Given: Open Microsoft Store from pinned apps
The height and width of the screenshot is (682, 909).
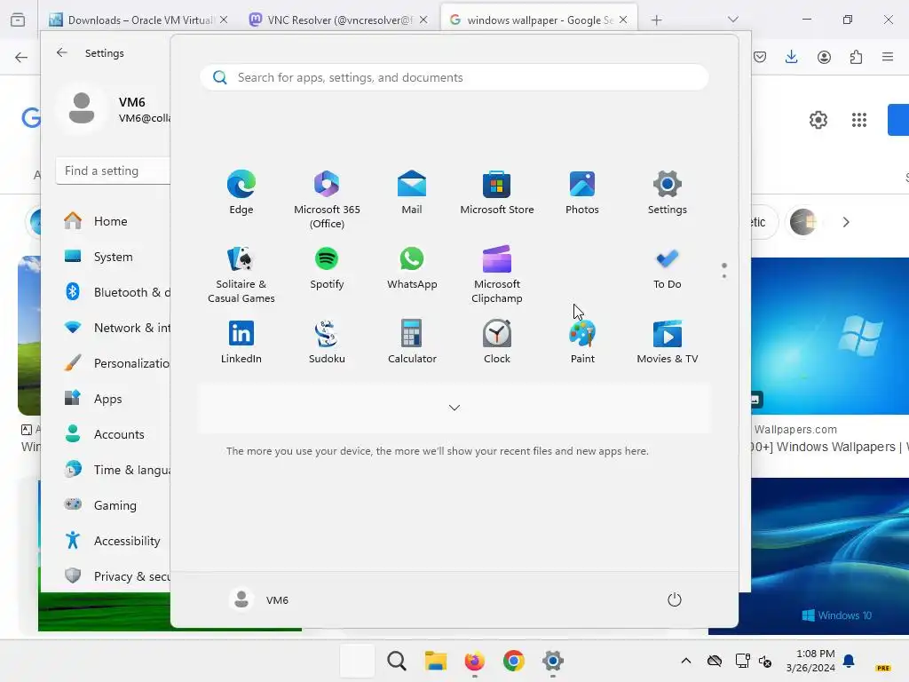Looking at the screenshot, I should (497, 193).
